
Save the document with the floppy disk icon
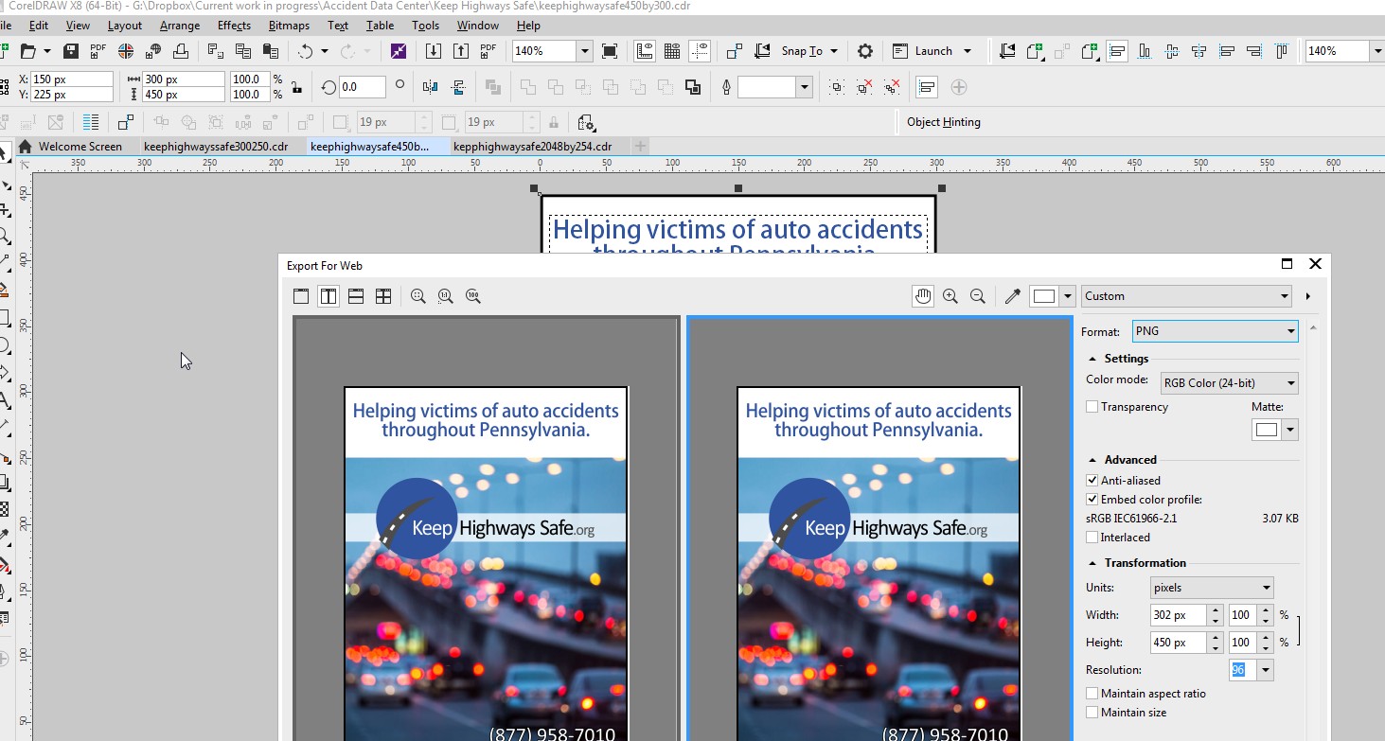pos(71,51)
